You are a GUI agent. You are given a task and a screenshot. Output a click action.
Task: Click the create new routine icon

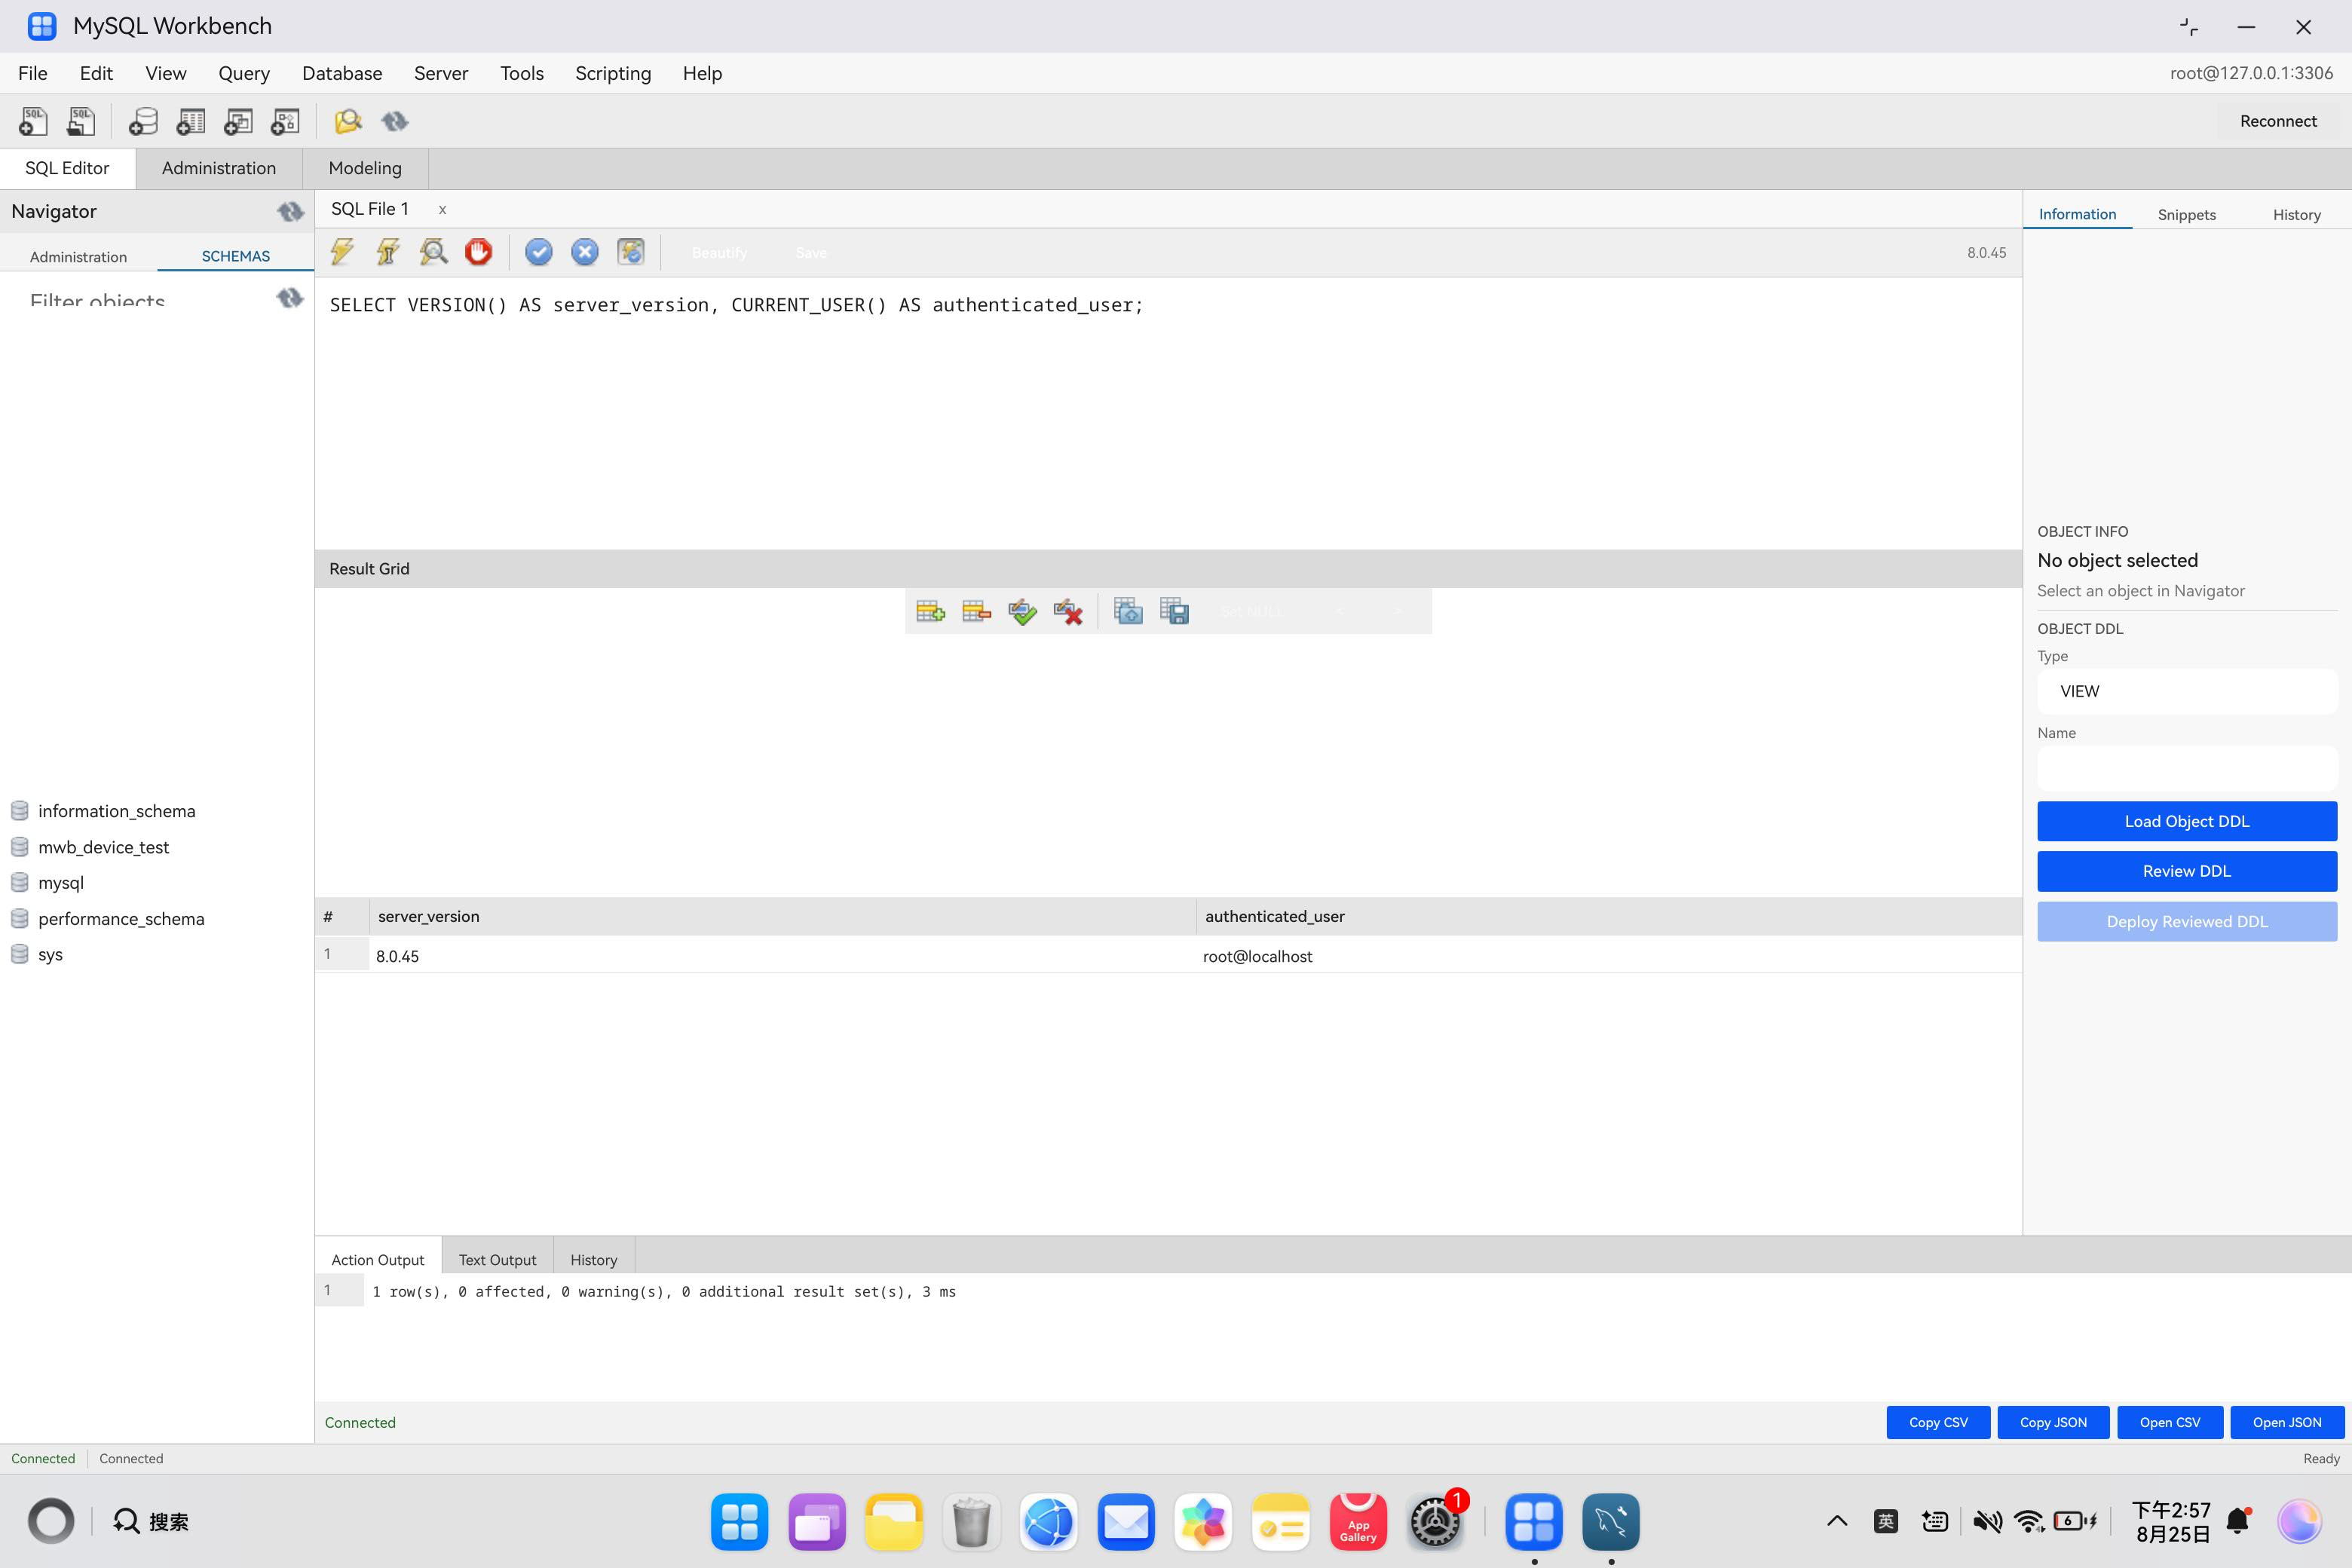pos(285,121)
